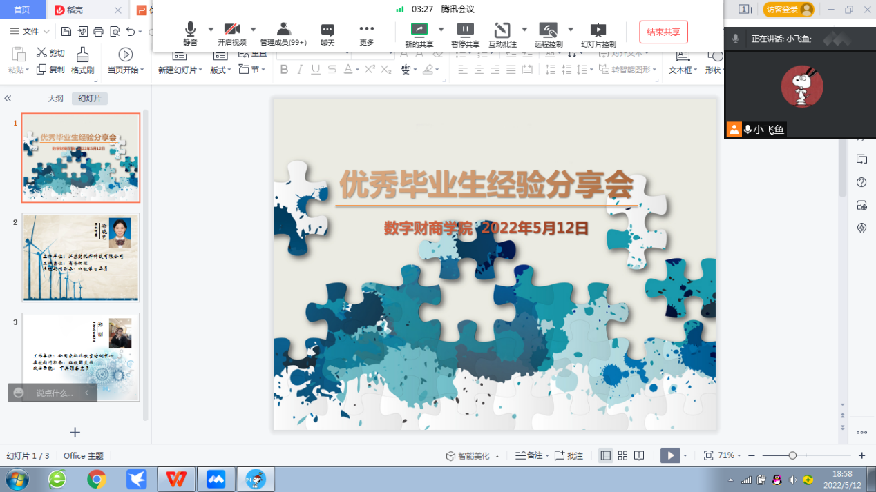
Task: Toggle reading view in status bar
Action: pos(639,455)
